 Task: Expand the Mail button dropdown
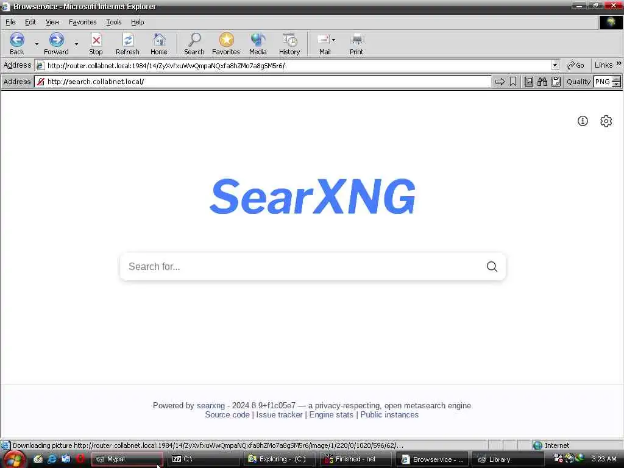point(333,40)
